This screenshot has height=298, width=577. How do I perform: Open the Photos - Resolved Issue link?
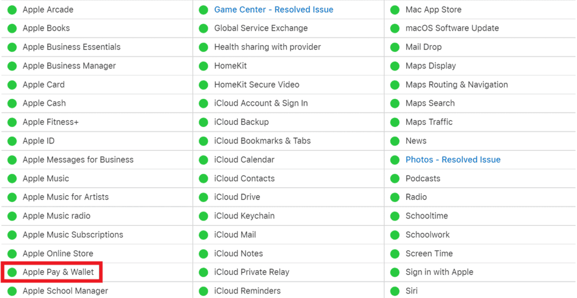pos(453,160)
